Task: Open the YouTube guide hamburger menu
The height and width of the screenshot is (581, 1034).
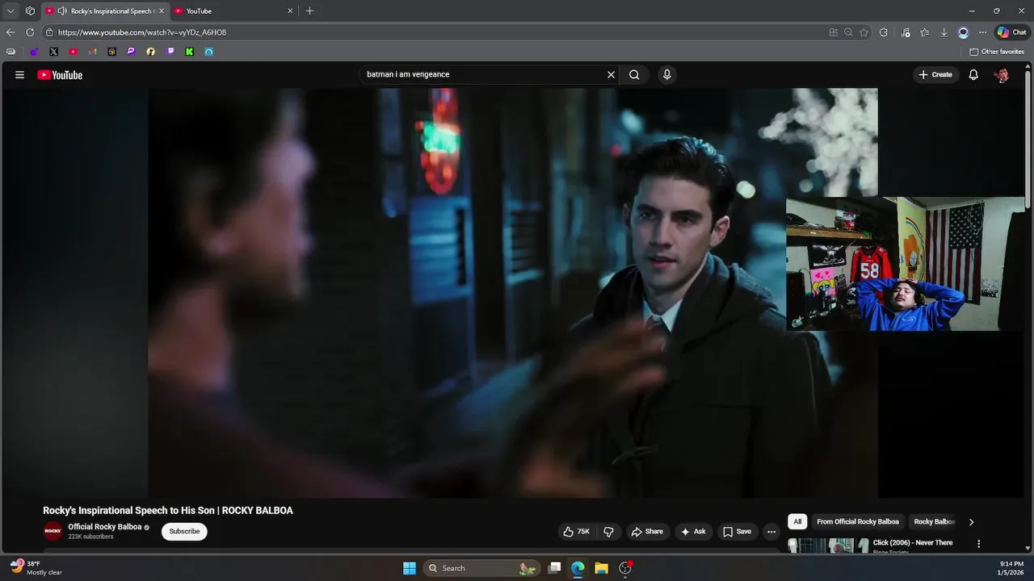Action: [19, 74]
